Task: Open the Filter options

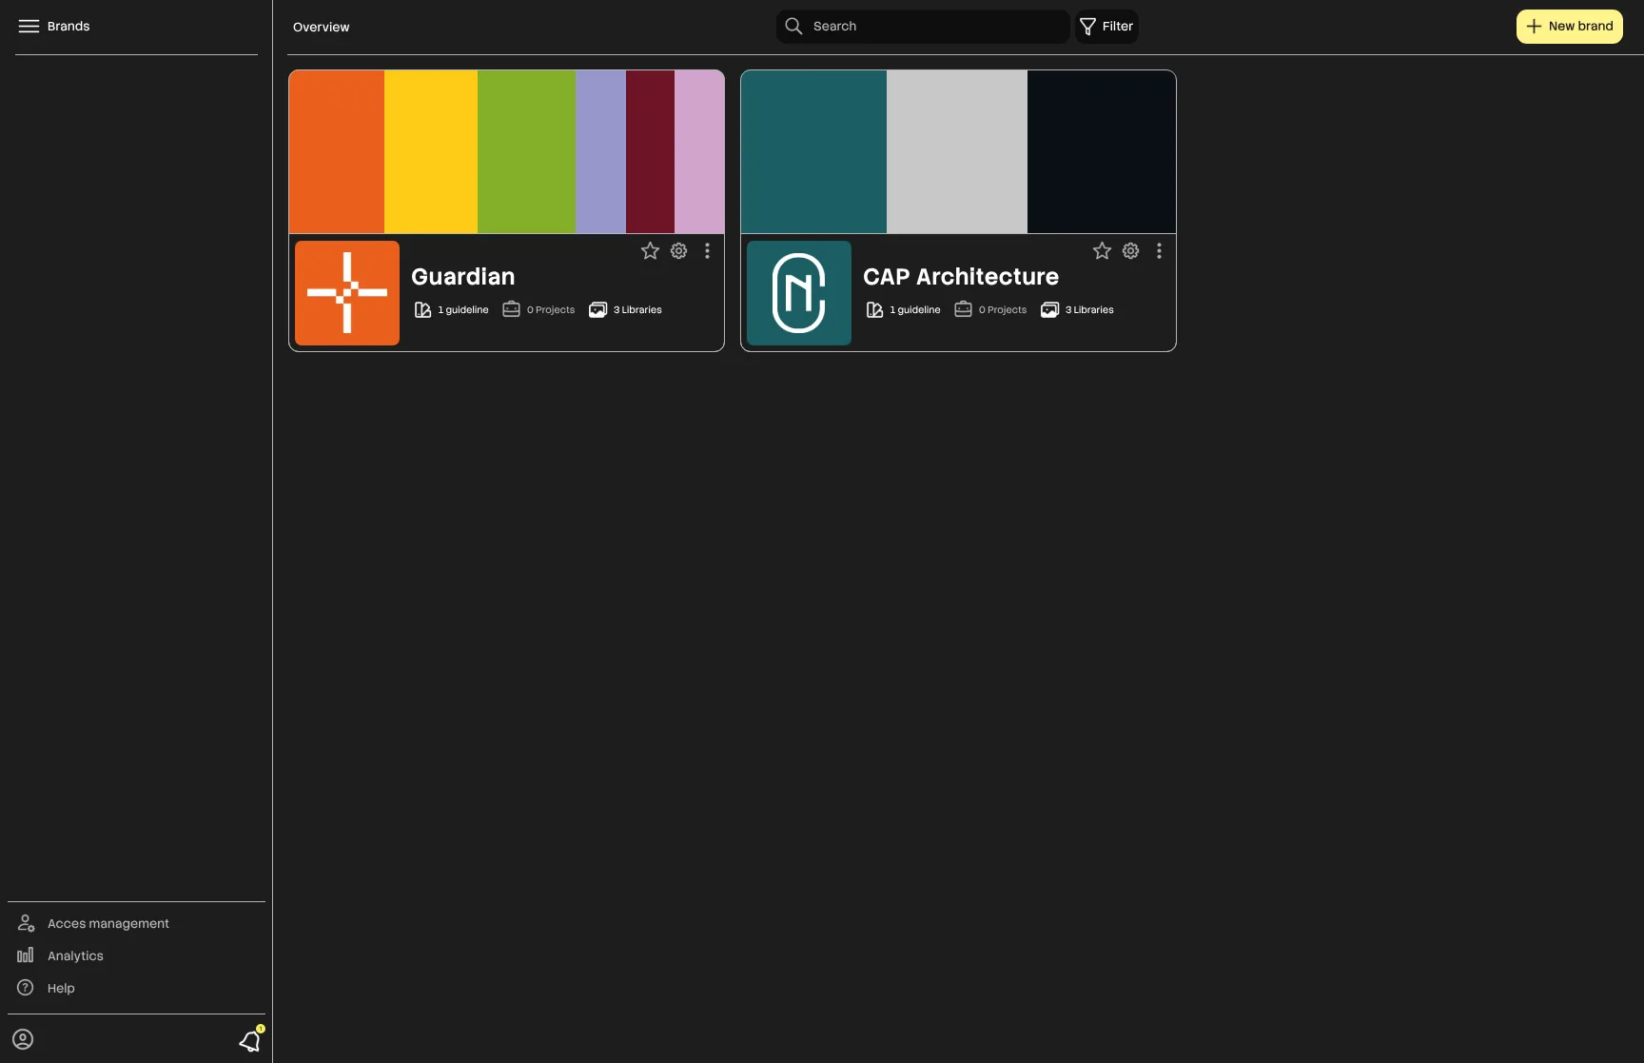Action: tap(1106, 27)
